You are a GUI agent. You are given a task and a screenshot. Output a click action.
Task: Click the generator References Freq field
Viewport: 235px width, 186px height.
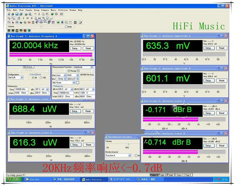21,89
